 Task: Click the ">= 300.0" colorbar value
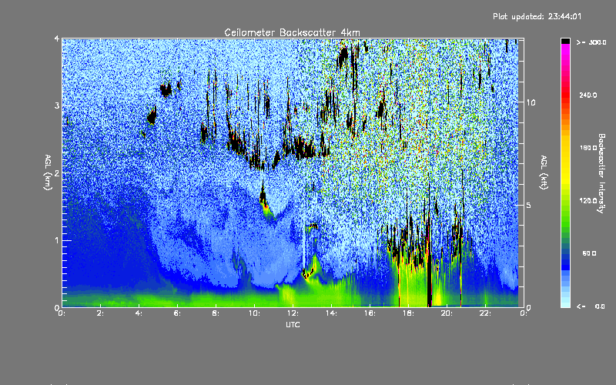pos(591,42)
